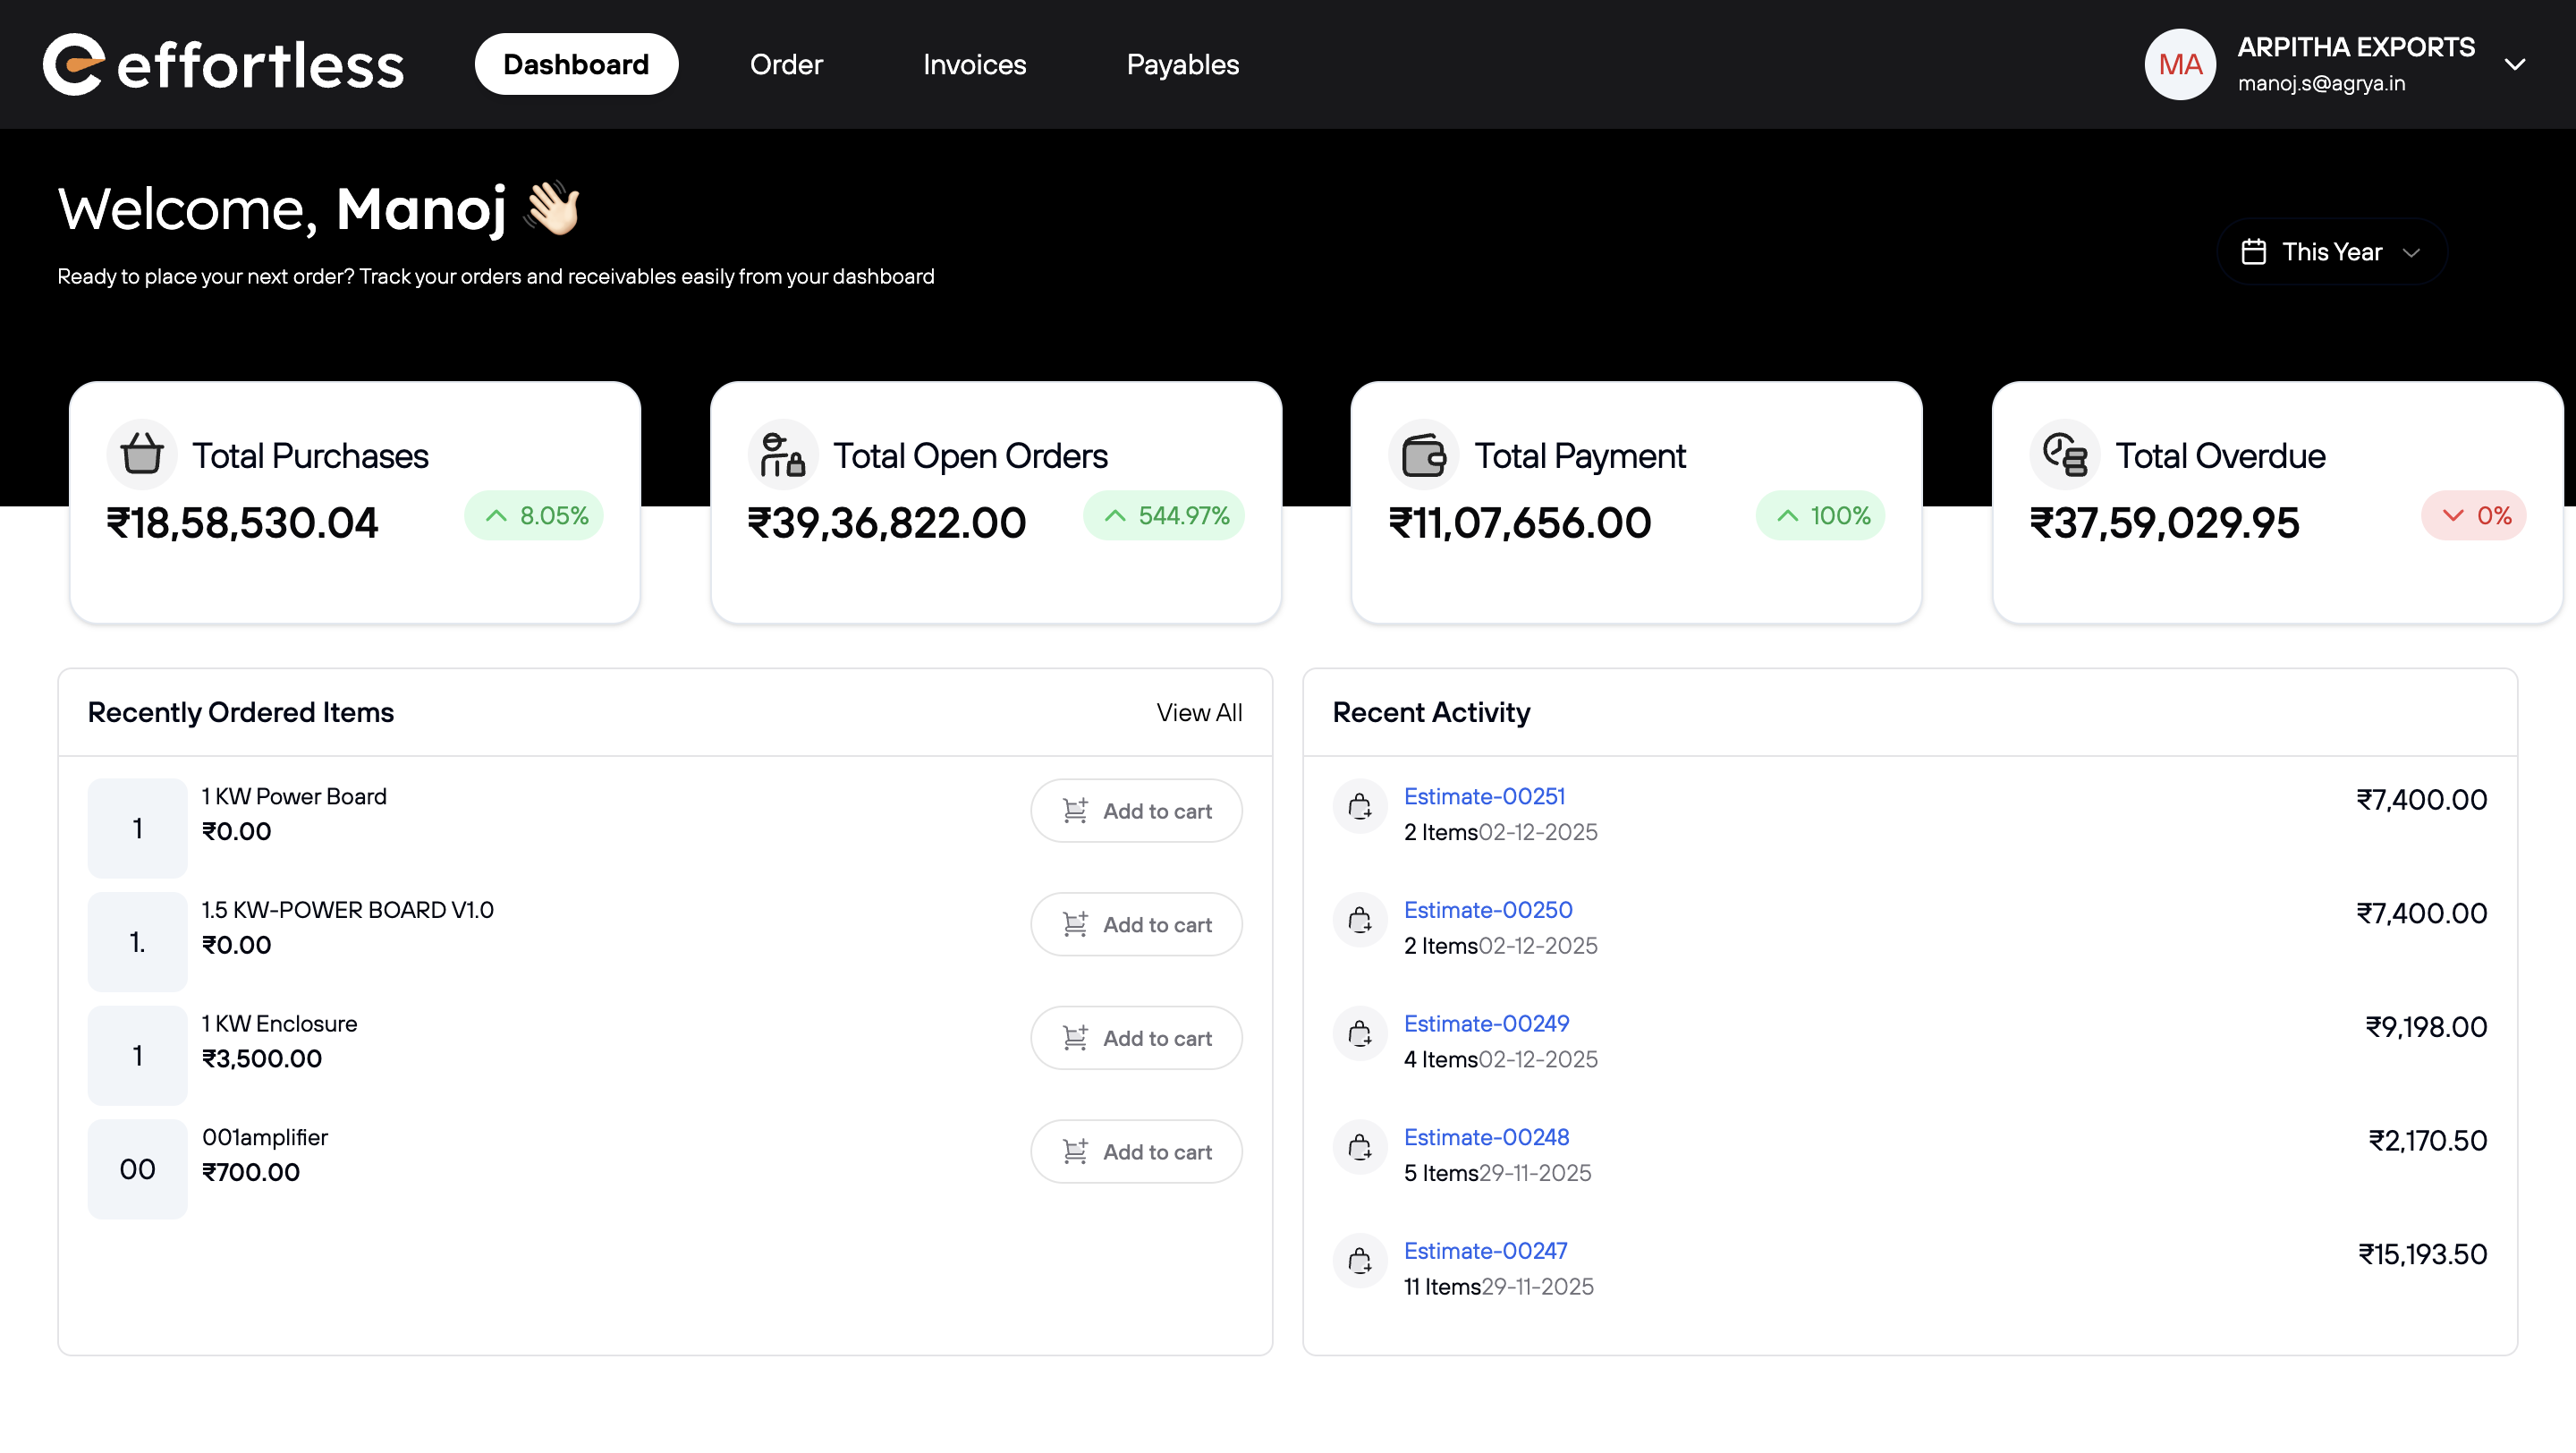This screenshot has height=1453, width=2576.
Task: Click the MA profile avatar
Action: pos(2179,64)
